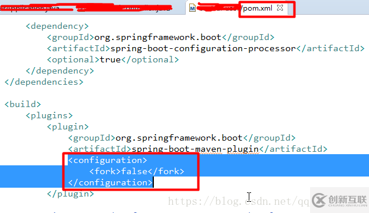The height and width of the screenshot is (213, 369).
Task: Click the opening build tag
Action: [x=23, y=104]
